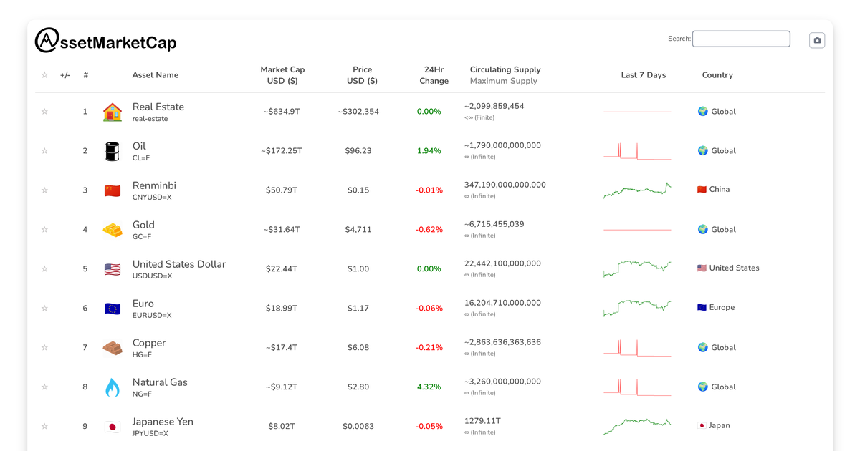Image resolution: width=860 pixels, height=451 pixels.
Task: Click the Copper bricks icon
Action: coord(112,347)
